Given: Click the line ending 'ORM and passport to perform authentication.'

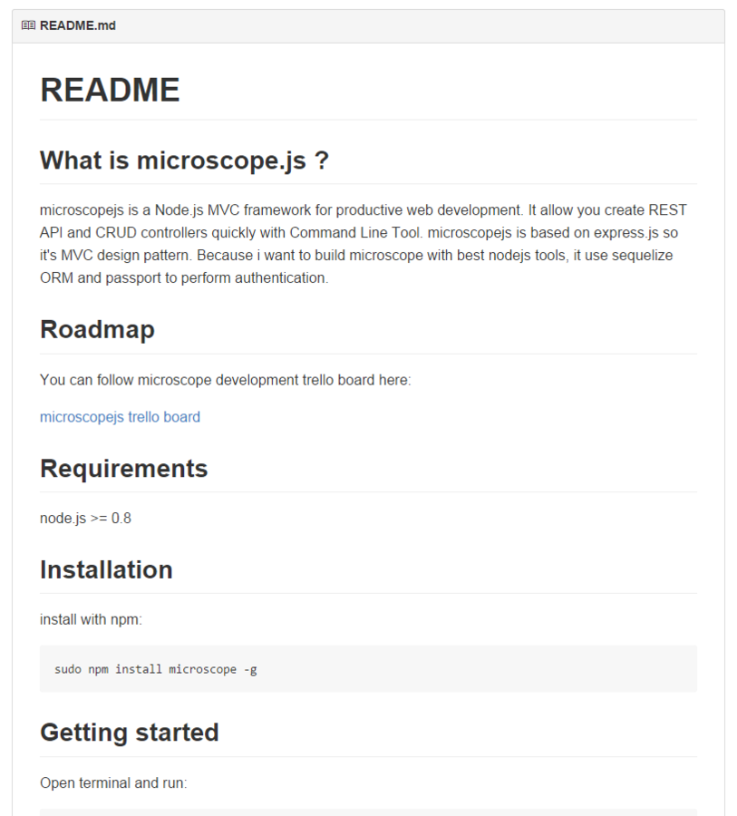Looking at the screenshot, I should pos(184,278).
